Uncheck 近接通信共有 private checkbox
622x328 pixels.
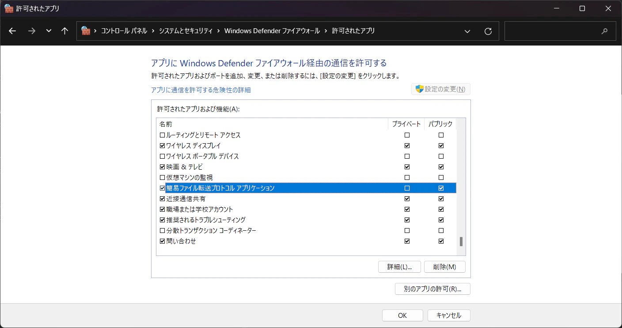click(407, 198)
